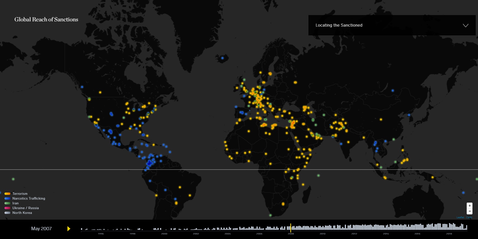Select the blue dot in Mongolia
Viewport: 478px width, 239px height.
(x=393, y=91)
